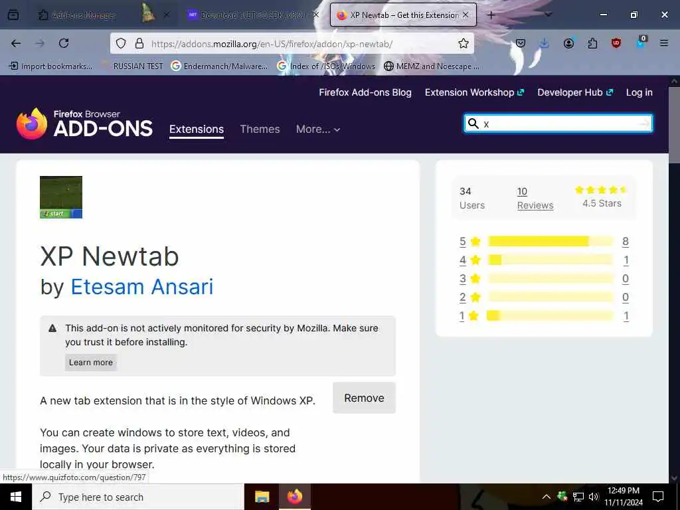The image size is (680, 510).
Task: Click Log in
Action: [639, 92]
